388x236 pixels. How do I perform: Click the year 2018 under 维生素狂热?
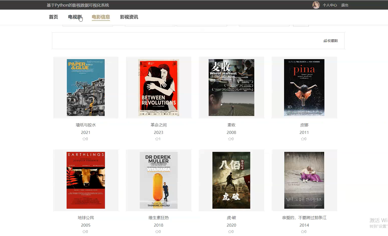pos(159,225)
